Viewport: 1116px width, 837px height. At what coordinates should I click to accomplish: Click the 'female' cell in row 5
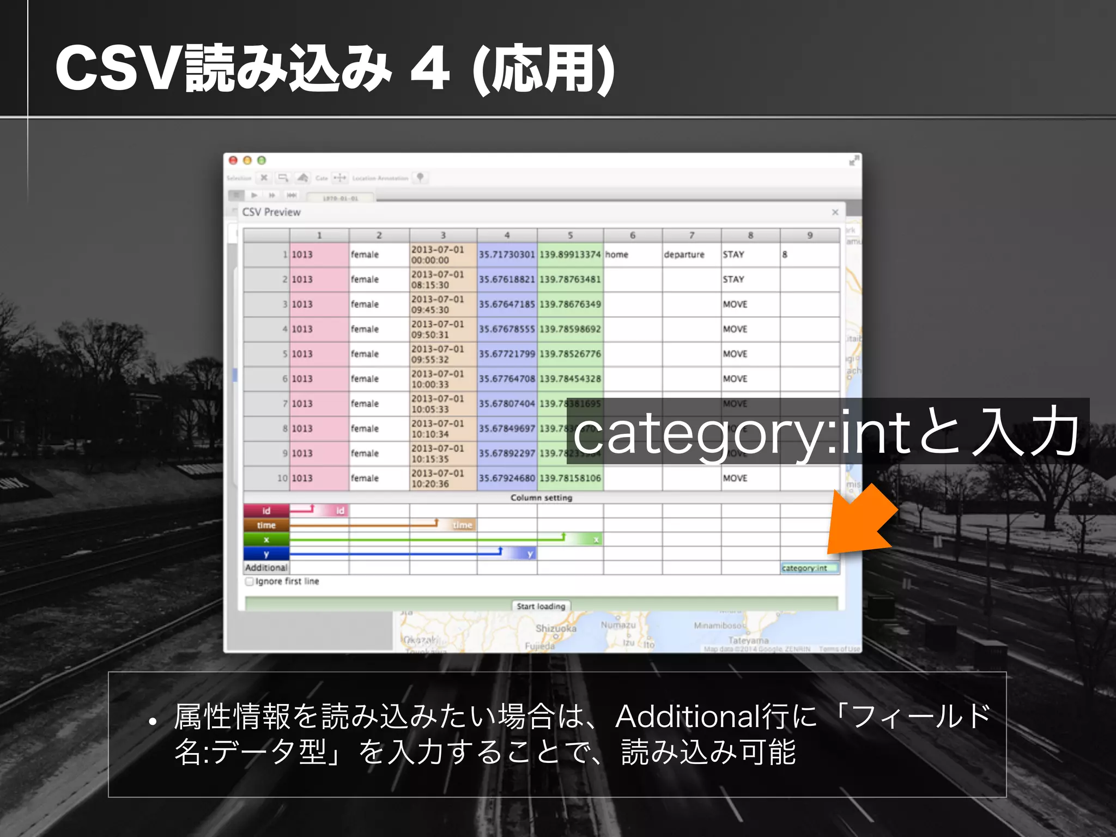(379, 354)
